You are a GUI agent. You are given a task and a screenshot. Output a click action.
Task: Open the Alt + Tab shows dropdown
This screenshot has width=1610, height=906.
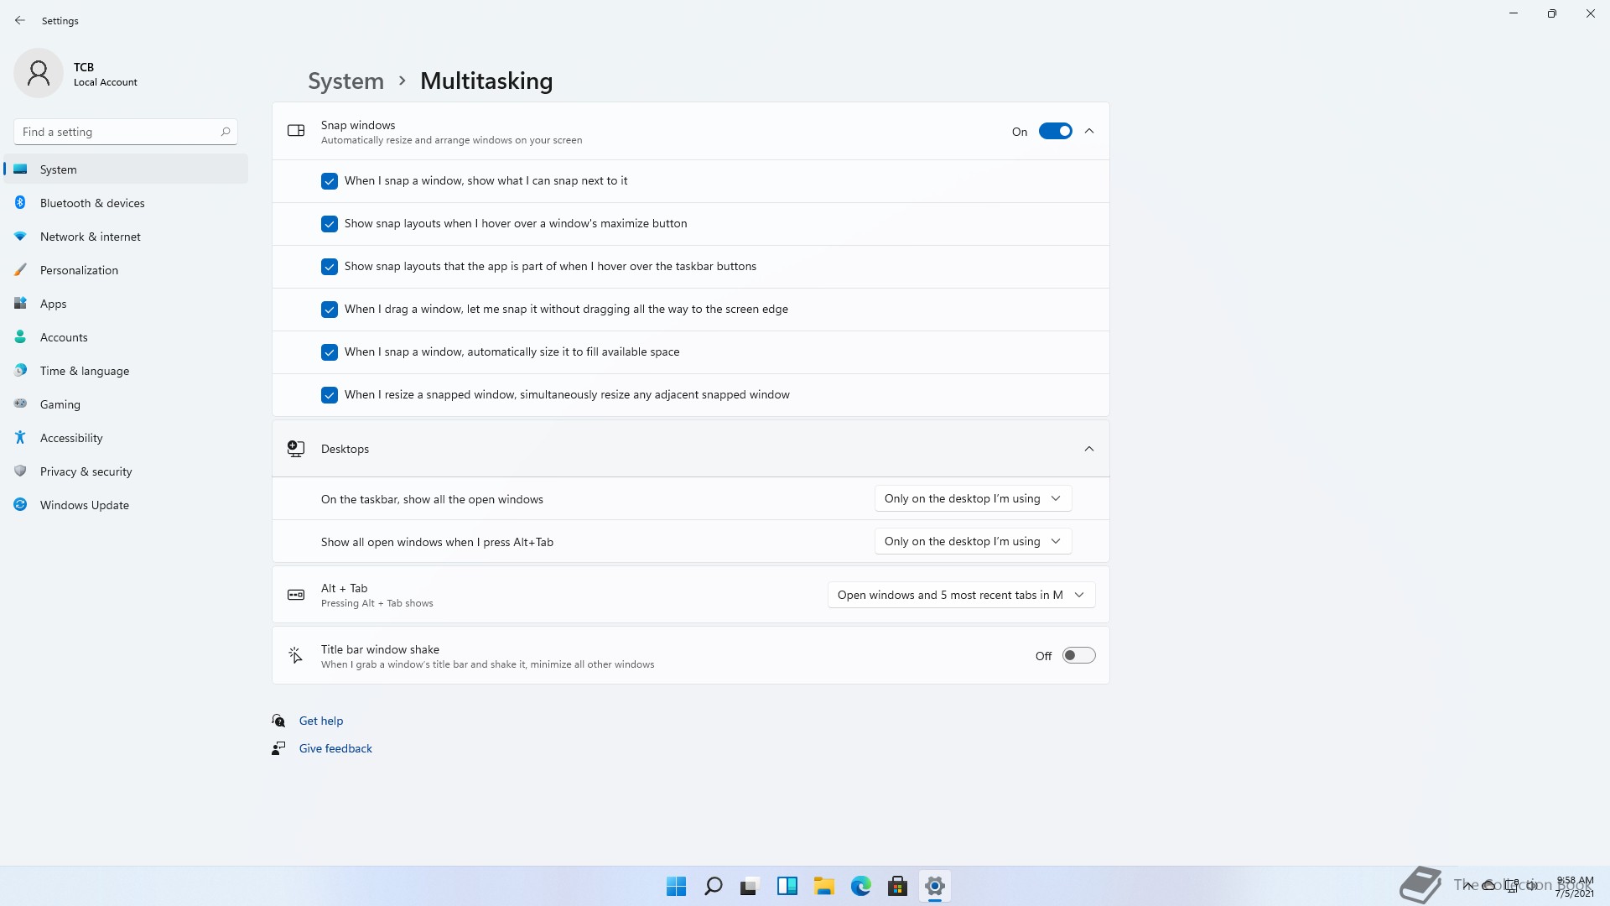click(961, 595)
